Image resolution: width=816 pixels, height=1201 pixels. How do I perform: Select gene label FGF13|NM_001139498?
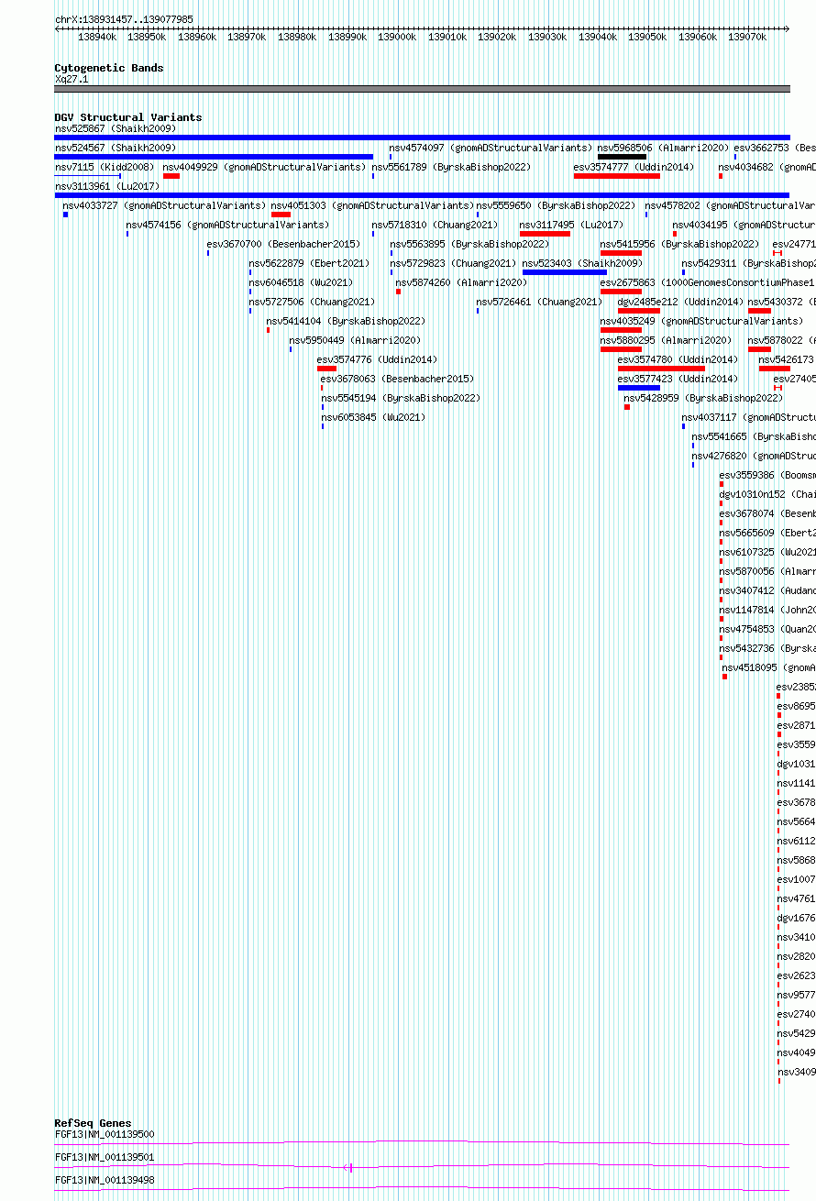point(105,1180)
